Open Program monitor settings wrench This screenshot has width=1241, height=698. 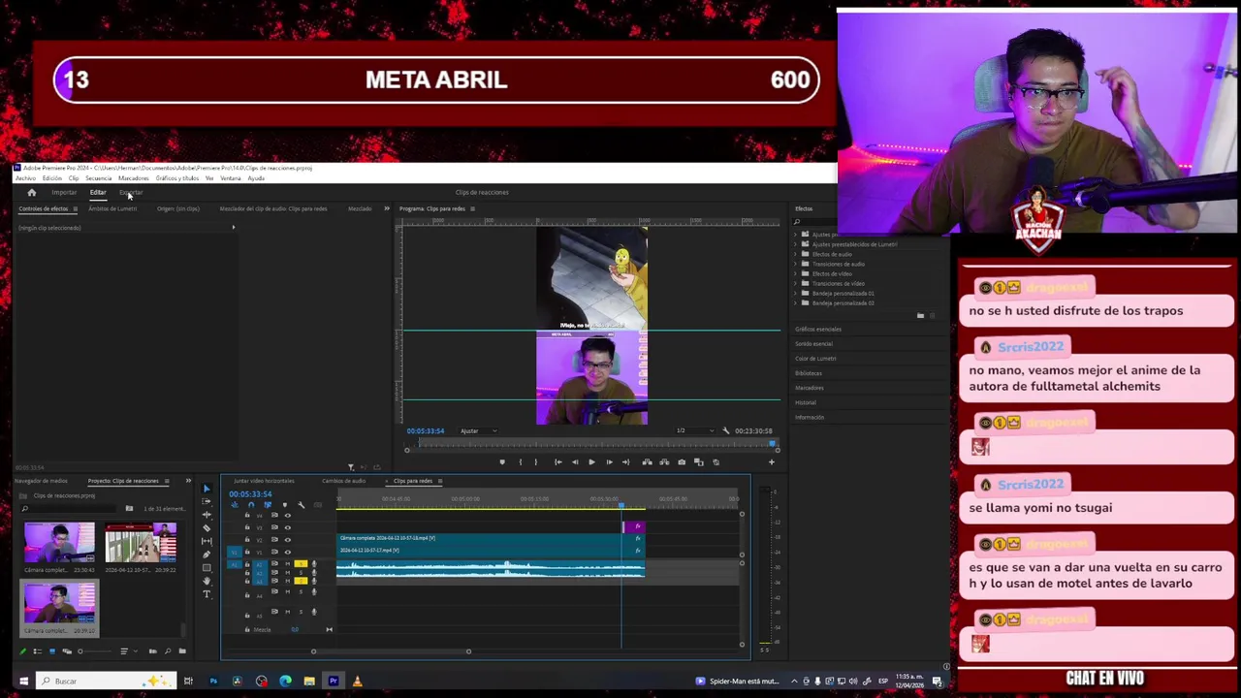pyautogui.click(x=725, y=430)
